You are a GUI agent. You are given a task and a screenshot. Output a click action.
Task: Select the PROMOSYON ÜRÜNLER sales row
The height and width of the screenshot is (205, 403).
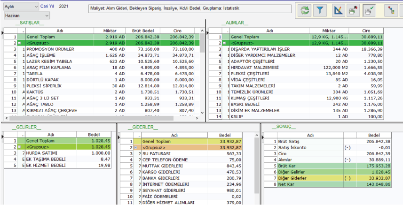(x=56, y=49)
